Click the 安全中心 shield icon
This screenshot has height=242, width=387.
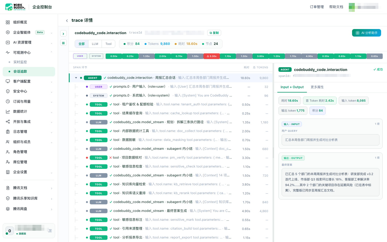pos(8,91)
